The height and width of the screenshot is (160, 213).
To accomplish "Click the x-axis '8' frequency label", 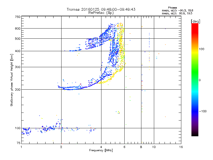I will pos(141,147).
